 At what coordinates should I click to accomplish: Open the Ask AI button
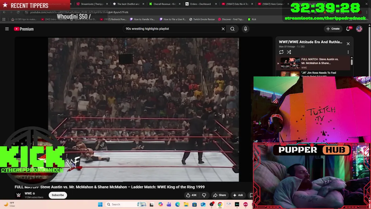[x=238, y=195]
